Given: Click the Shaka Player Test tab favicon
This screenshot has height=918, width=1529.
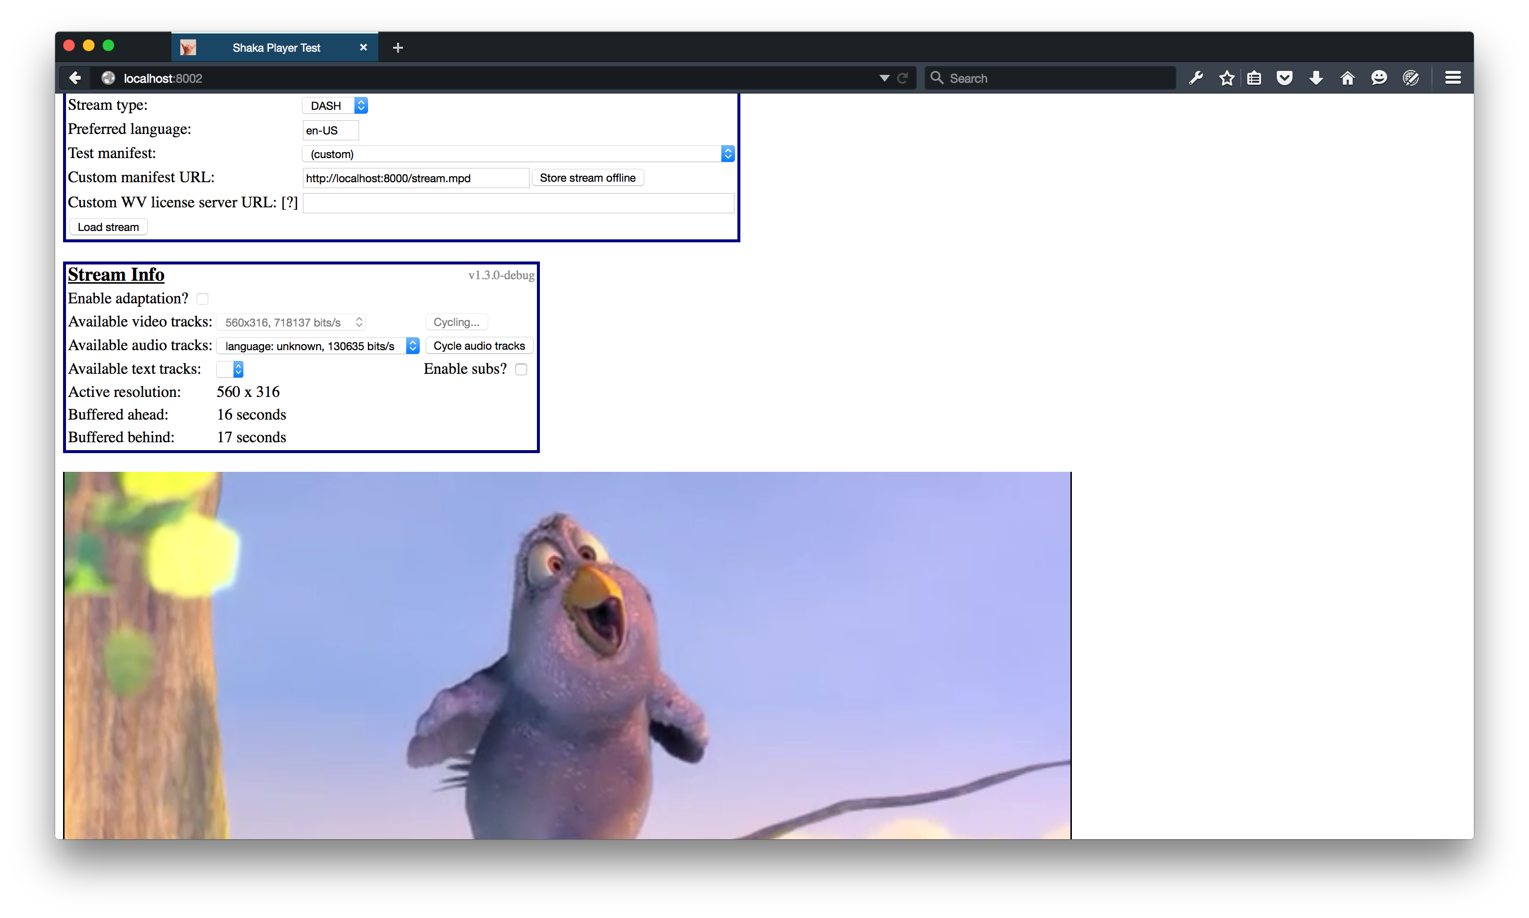Looking at the screenshot, I should (188, 48).
